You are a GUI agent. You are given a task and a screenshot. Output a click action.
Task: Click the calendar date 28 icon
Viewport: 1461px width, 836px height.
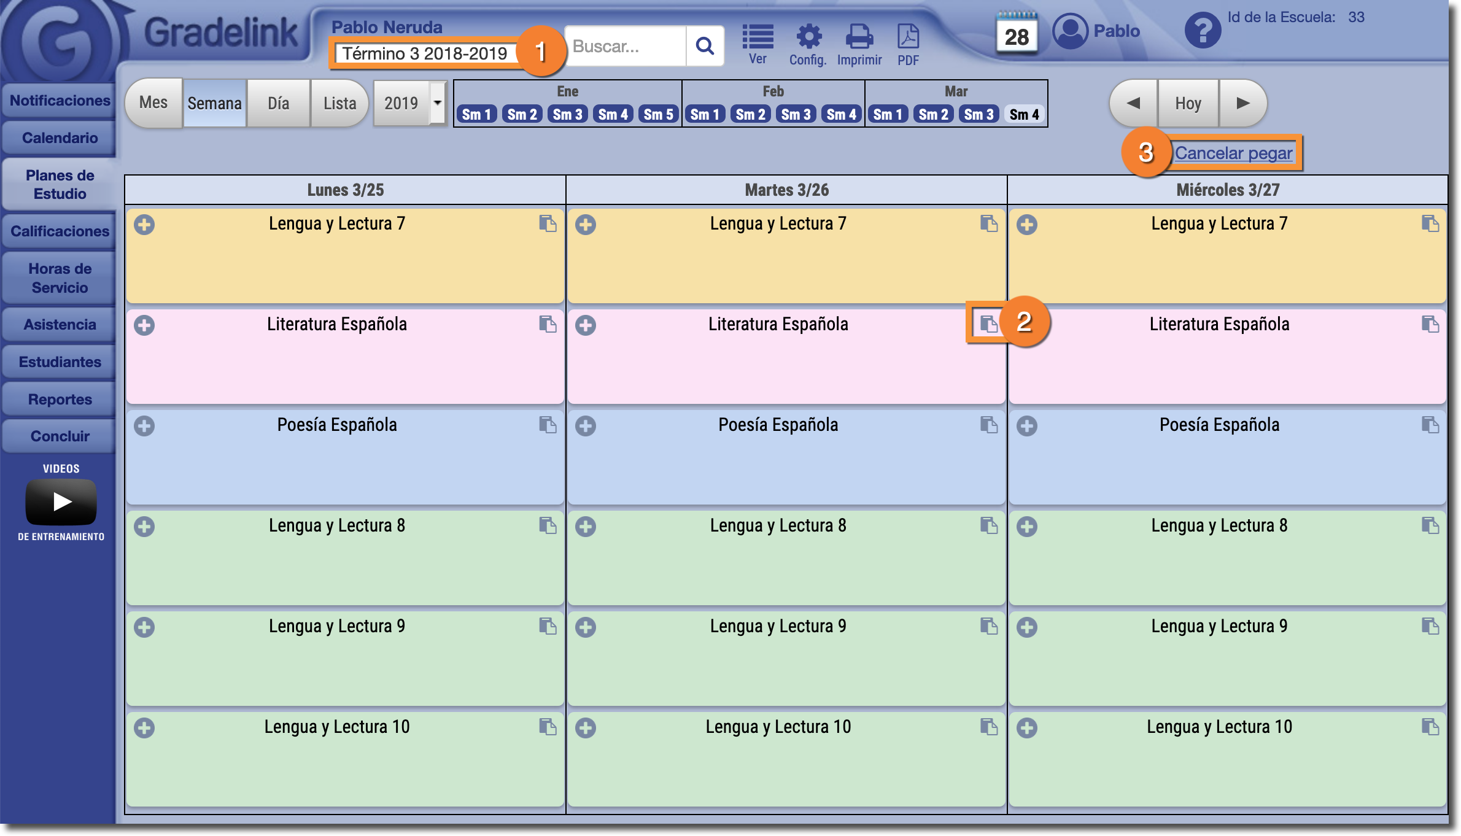(1017, 34)
